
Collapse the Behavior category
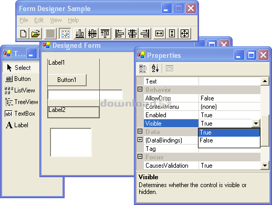[140, 89]
